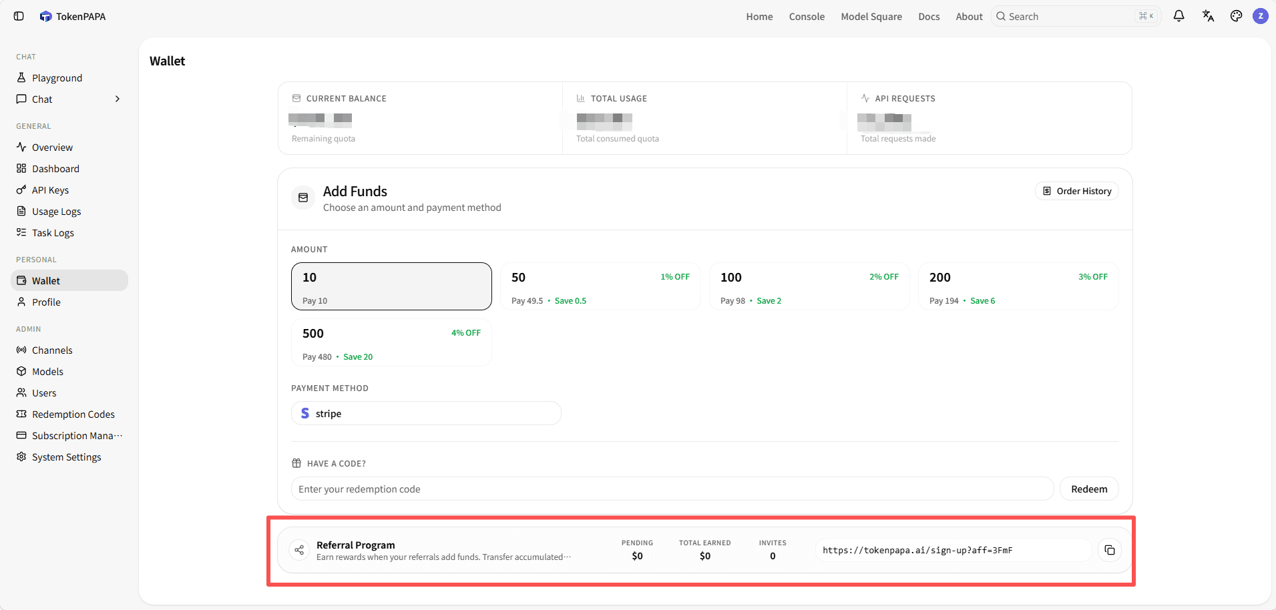This screenshot has height=610, width=1276.
Task: Click the Referral Program share icon
Action: click(299, 550)
